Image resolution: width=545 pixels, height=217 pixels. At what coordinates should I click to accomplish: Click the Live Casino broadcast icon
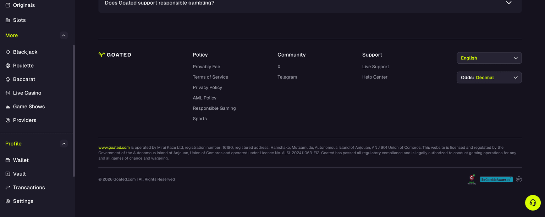click(8, 93)
